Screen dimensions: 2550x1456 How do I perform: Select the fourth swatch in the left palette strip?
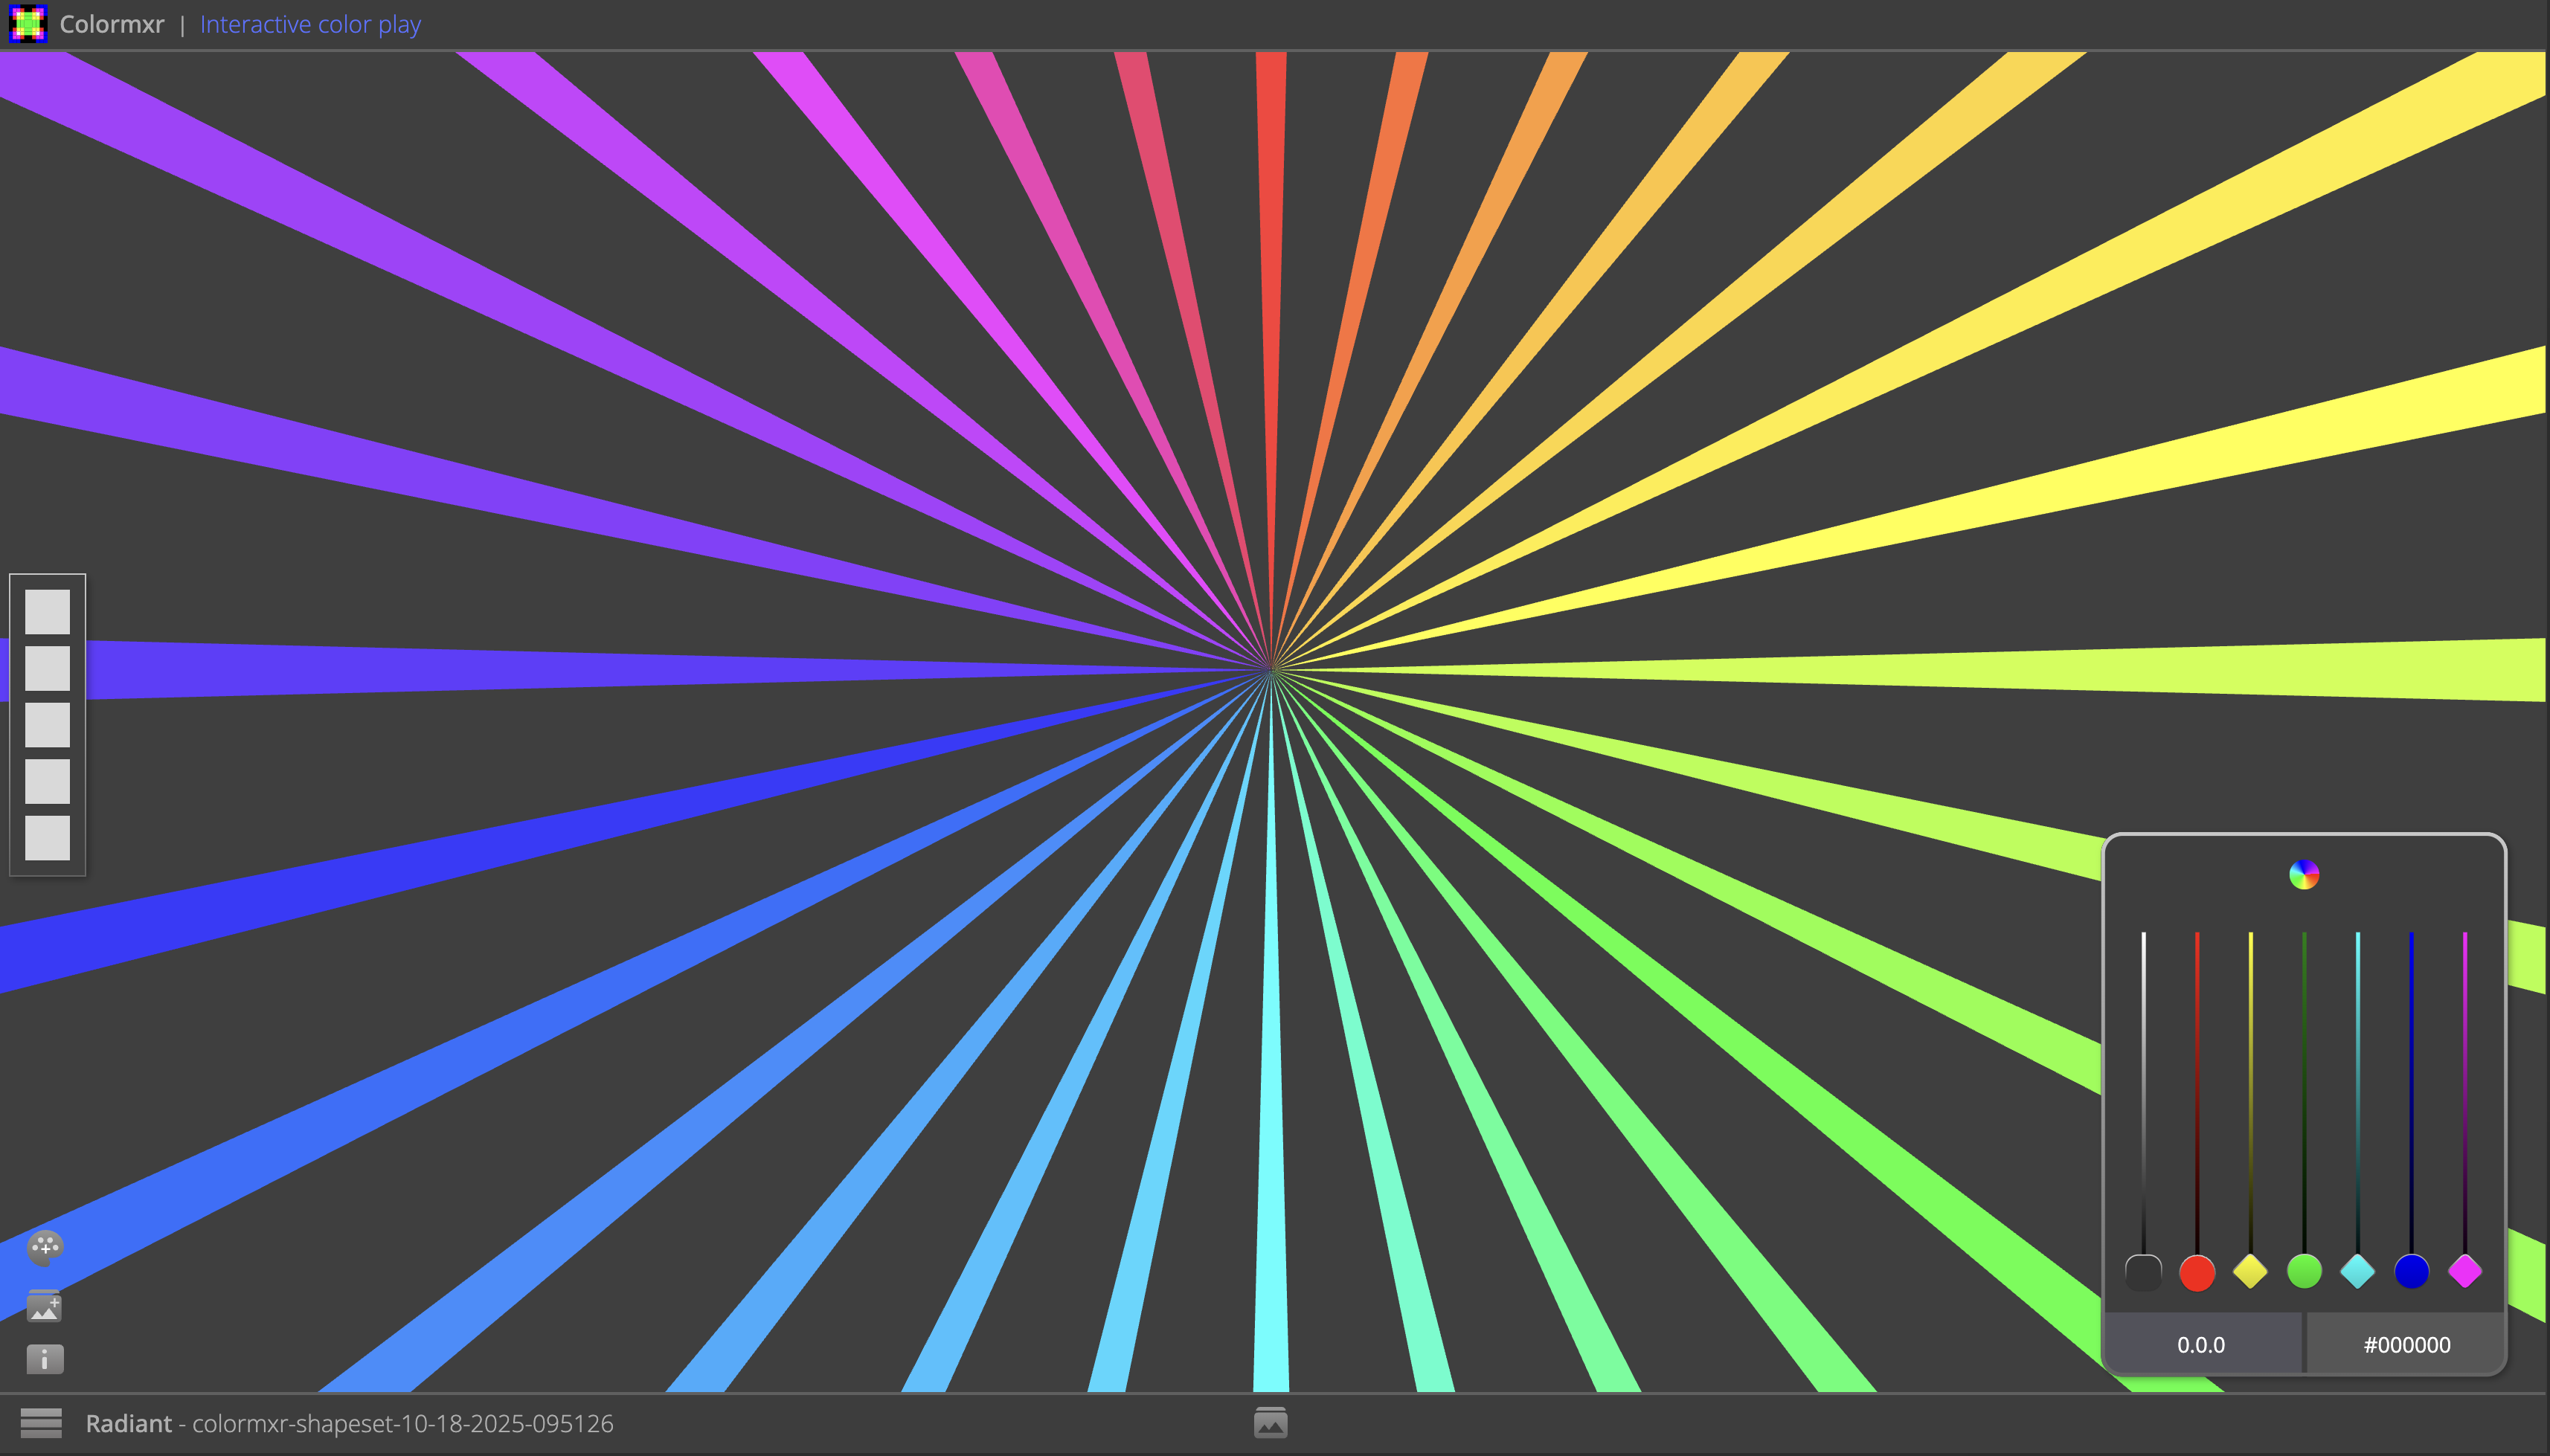pyautogui.click(x=47, y=781)
